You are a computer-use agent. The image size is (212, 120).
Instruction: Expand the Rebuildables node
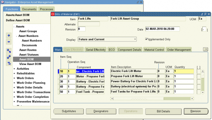(x=14, y=74)
